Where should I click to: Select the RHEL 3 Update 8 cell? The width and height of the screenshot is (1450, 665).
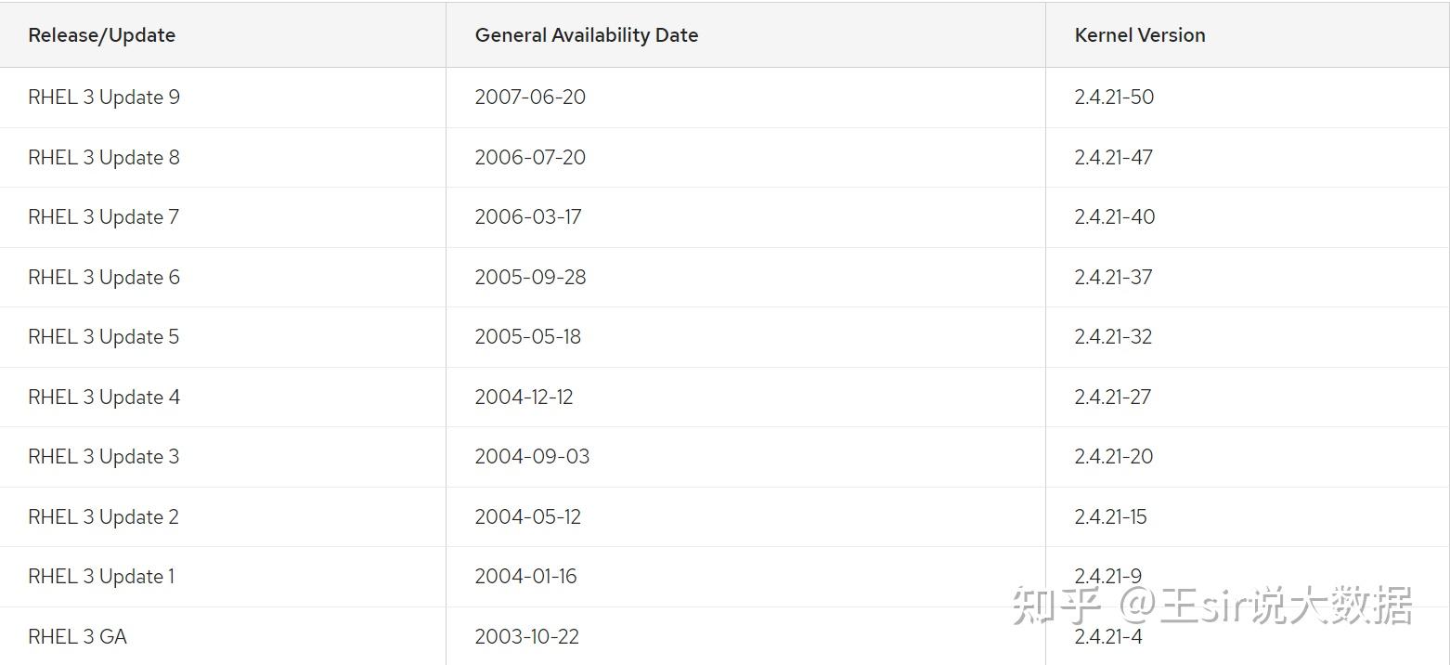click(x=104, y=158)
